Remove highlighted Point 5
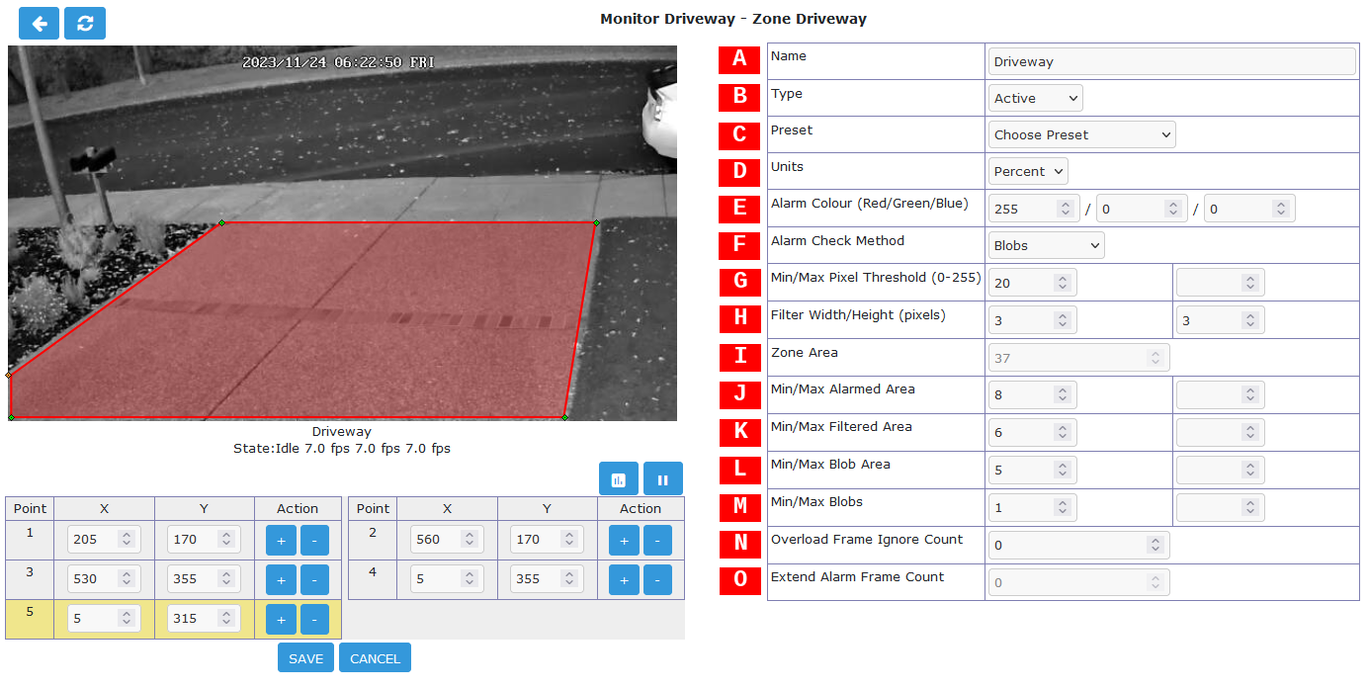 [x=314, y=619]
